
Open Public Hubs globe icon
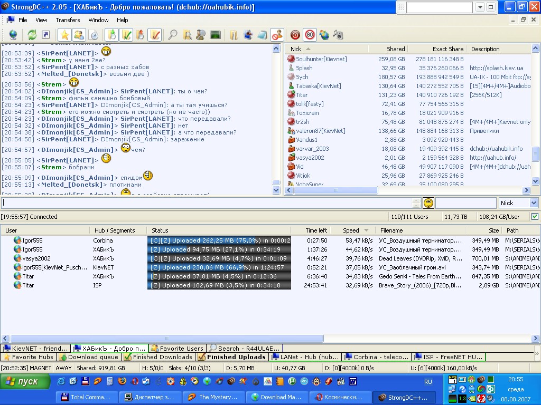[x=13, y=35]
